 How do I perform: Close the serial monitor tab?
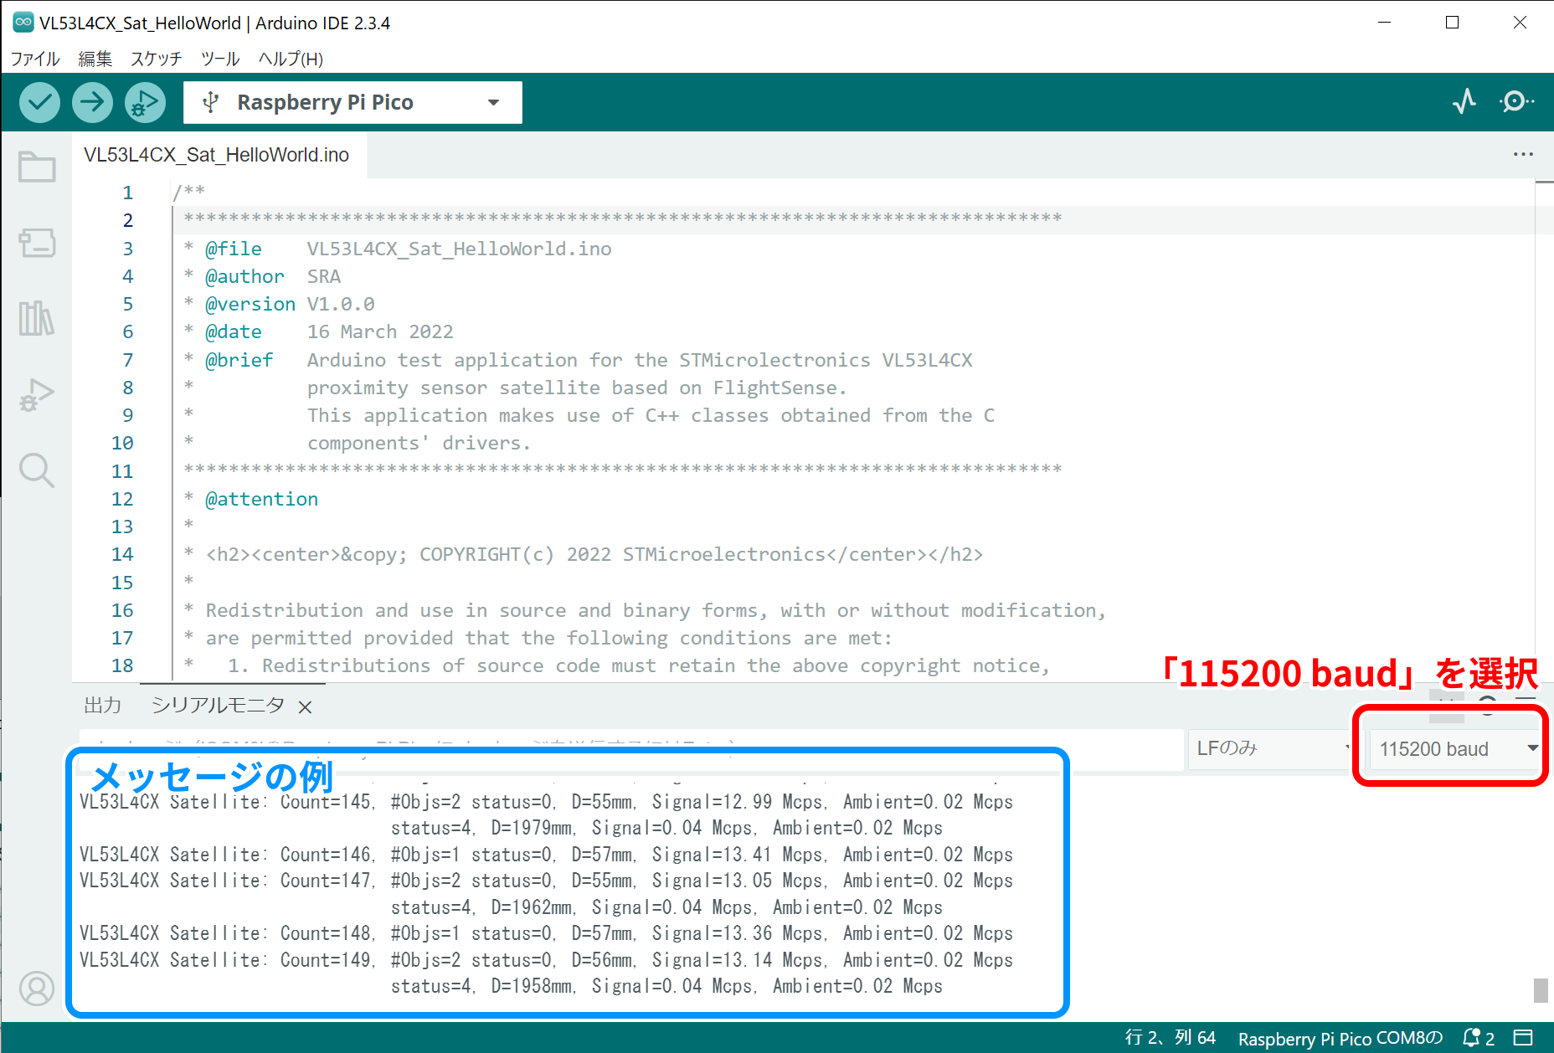[x=306, y=707]
